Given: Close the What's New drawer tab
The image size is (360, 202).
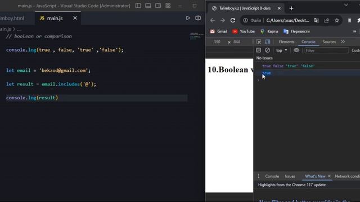Looking at the screenshot, I should [x=329, y=176].
